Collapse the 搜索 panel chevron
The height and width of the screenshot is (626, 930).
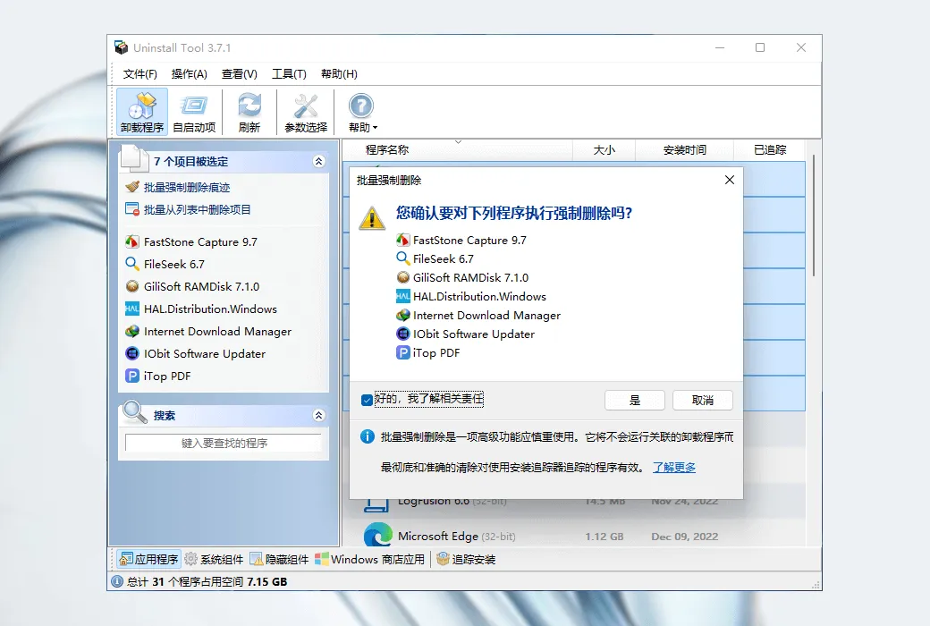tap(318, 415)
